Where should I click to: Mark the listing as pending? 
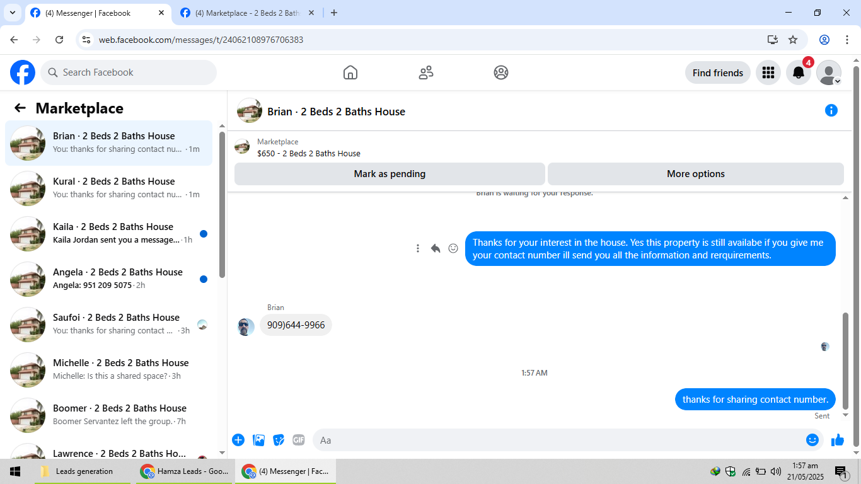390,174
